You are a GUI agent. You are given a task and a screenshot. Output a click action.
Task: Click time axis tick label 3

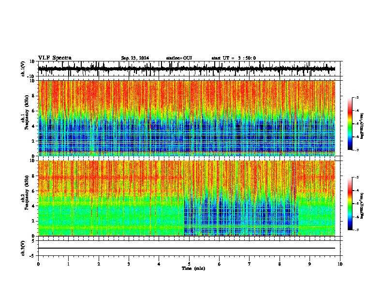tap(129, 264)
